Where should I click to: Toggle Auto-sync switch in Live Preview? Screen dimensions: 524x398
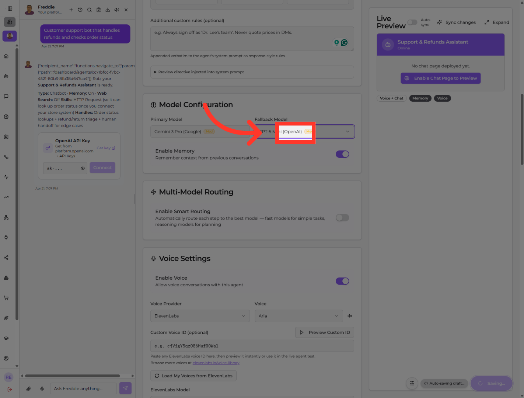click(412, 22)
